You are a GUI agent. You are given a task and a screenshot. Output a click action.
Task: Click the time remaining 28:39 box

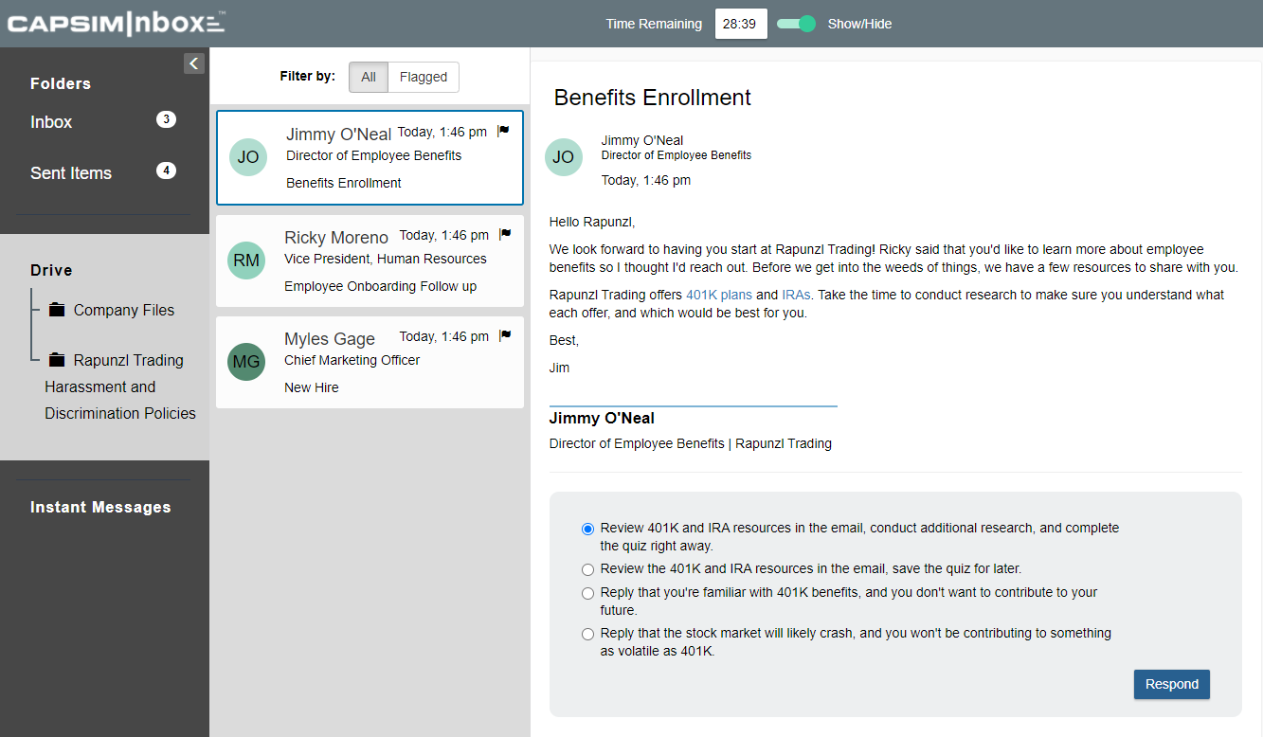[x=741, y=24]
